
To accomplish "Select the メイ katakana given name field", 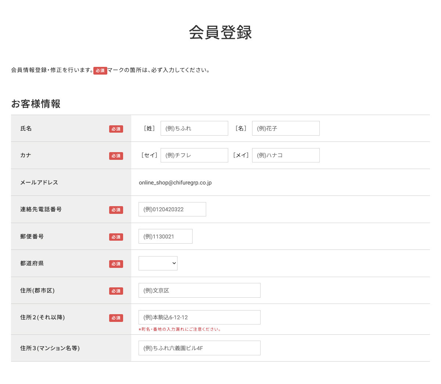I will pyautogui.click(x=286, y=155).
